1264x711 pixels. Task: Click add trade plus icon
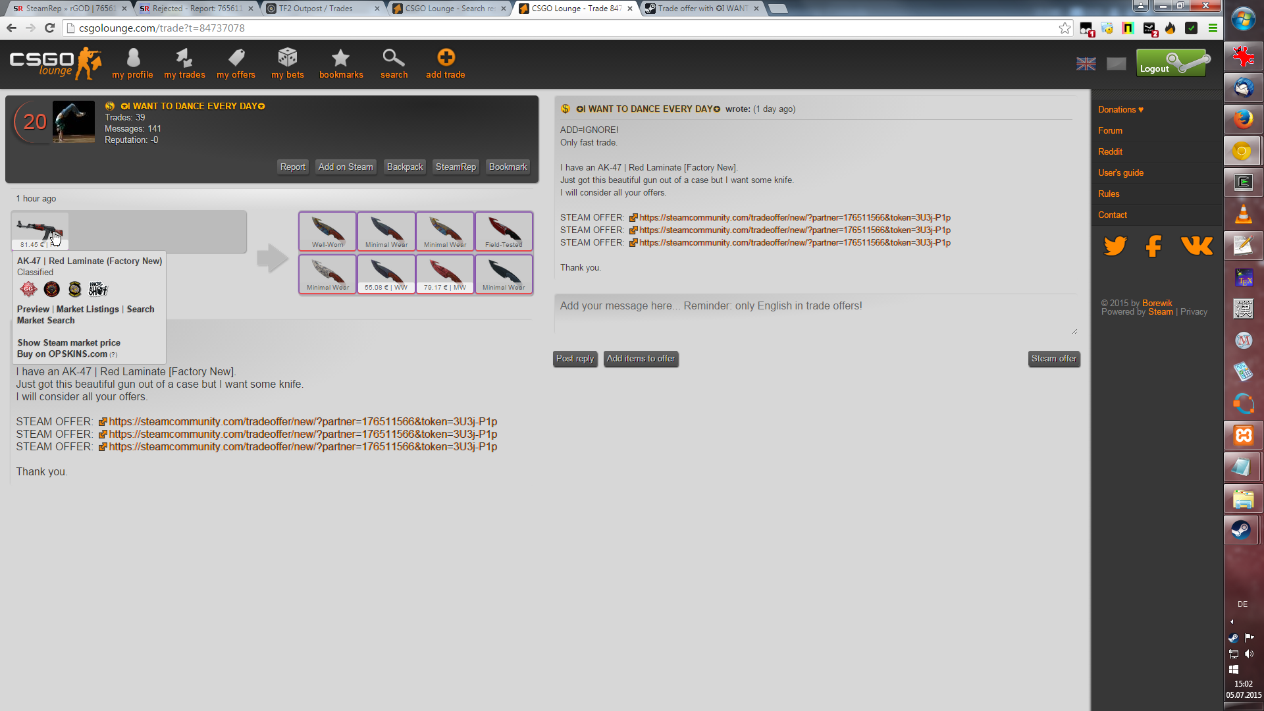pyautogui.click(x=446, y=58)
